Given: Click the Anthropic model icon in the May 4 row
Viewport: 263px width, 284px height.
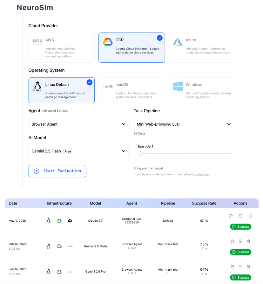Looking at the screenshot, I should click(70, 220).
